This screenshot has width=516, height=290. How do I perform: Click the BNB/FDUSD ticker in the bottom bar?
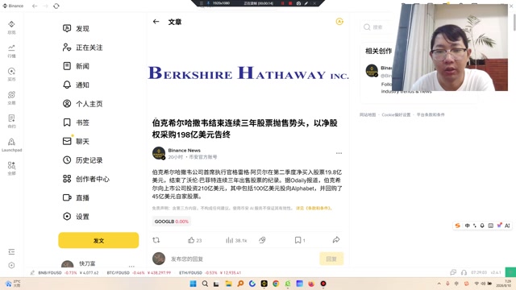(x=69, y=272)
